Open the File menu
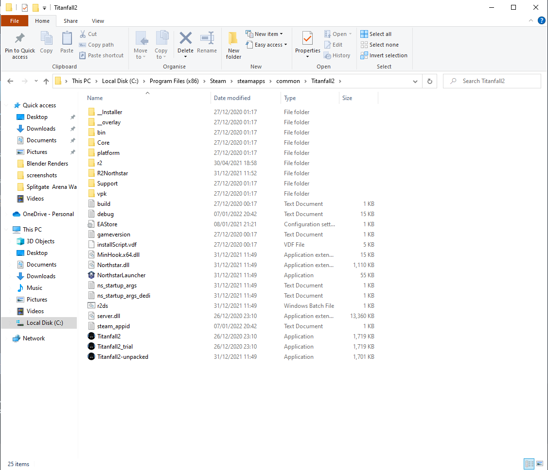 pyautogui.click(x=14, y=21)
